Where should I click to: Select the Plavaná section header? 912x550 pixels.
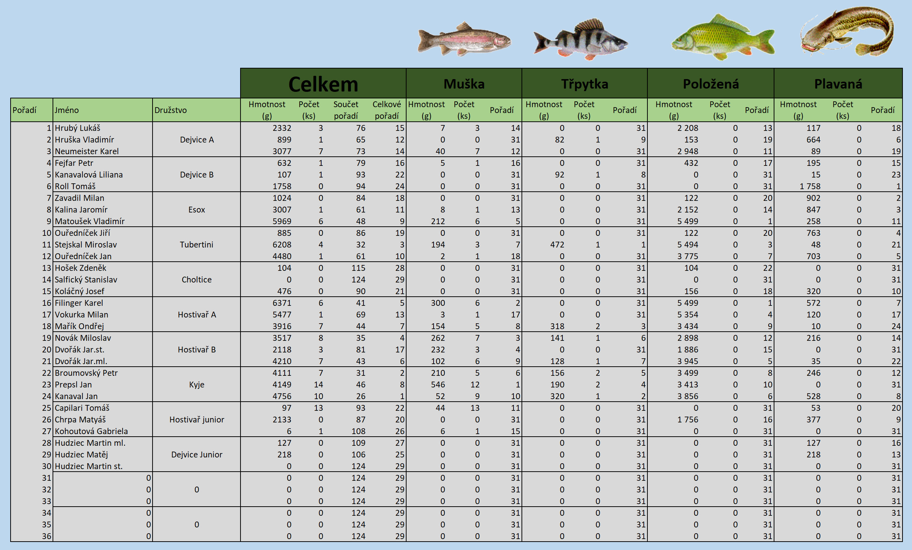pos(838,83)
